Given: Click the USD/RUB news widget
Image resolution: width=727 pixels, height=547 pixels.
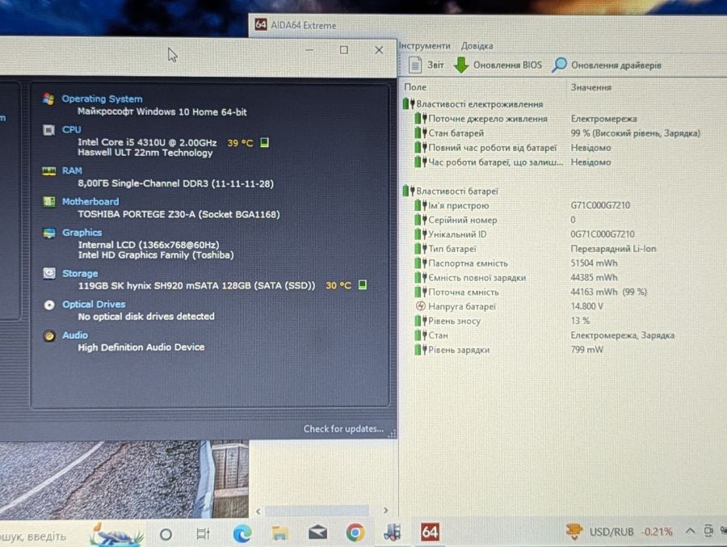Looking at the screenshot, I should pyautogui.click(x=619, y=532).
